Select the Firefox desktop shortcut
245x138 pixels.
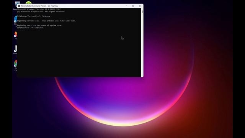[15, 35]
